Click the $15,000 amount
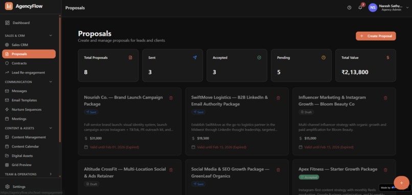 coord(310,138)
